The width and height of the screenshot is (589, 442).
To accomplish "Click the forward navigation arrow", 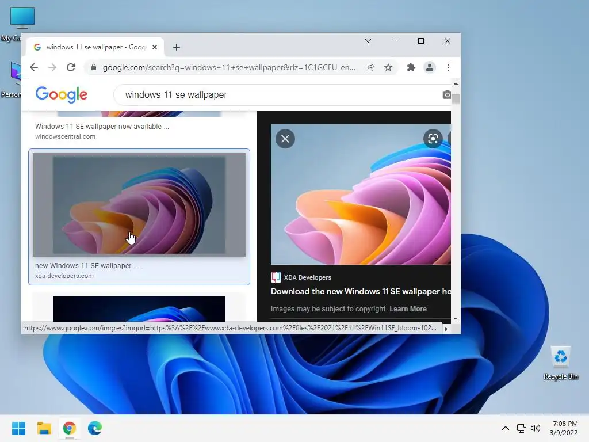I will 52,67.
